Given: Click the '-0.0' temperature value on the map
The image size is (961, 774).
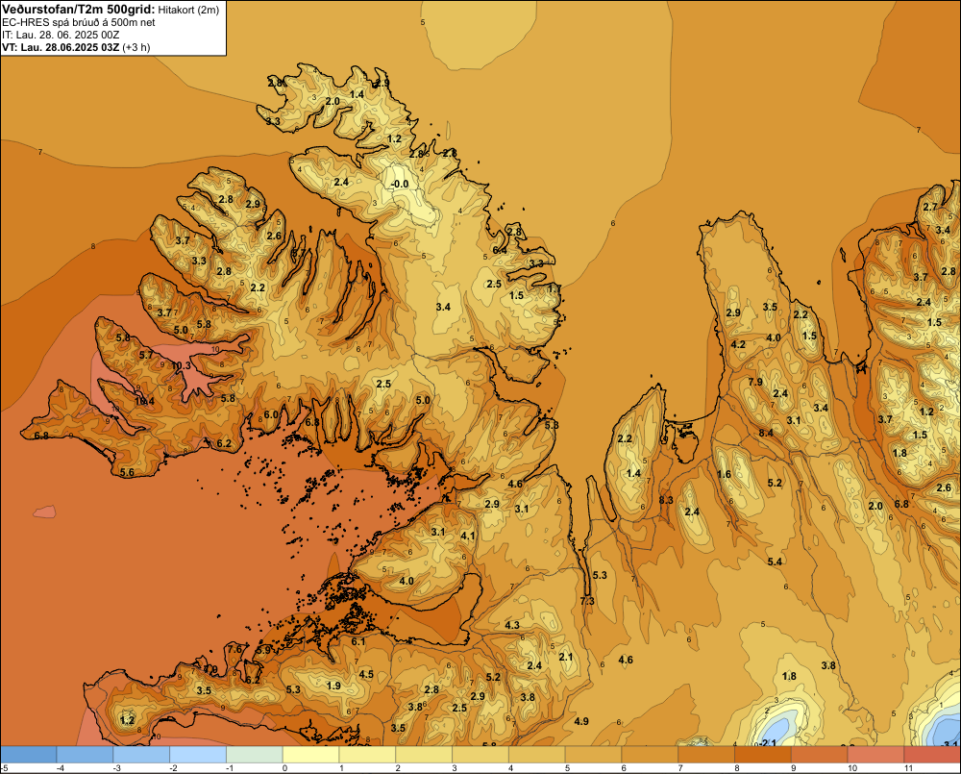Looking at the screenshot, I should 400,184.
